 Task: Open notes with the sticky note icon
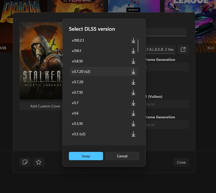point(25,162)
